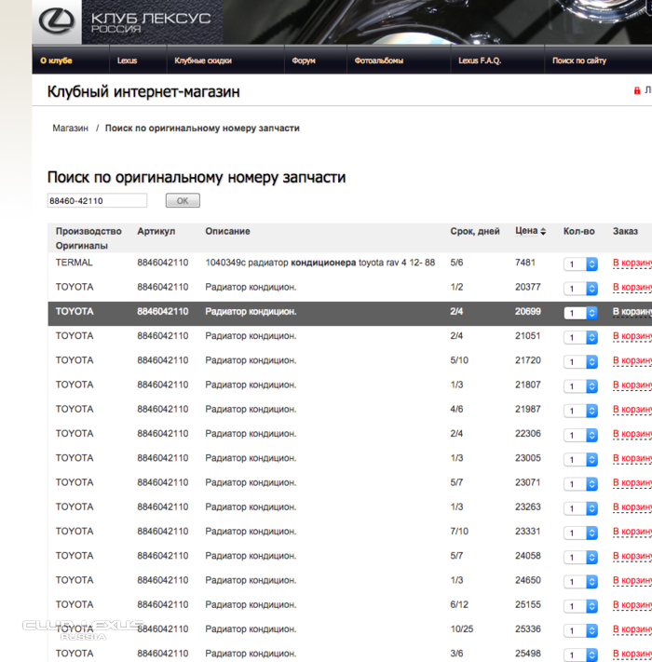652x662 pixels.
Task: Click the part number search field
Action: (97, 200)
